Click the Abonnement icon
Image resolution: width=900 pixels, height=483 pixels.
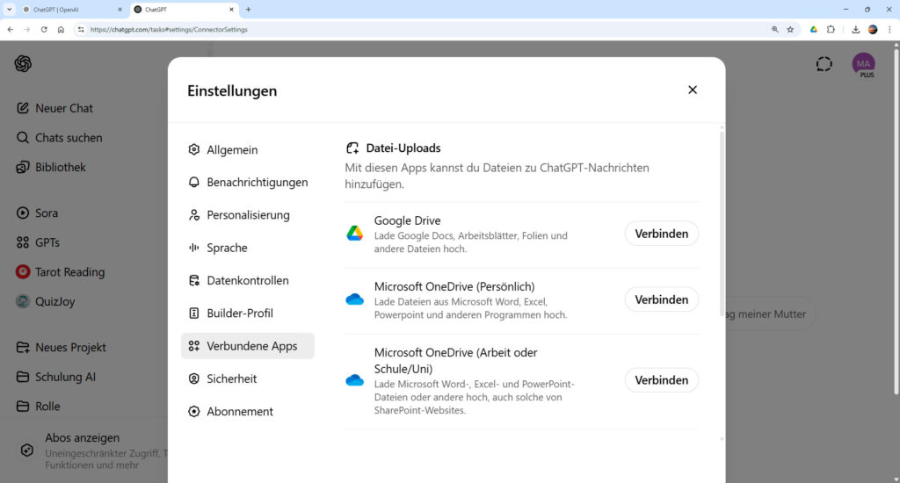tap(194, 411)
